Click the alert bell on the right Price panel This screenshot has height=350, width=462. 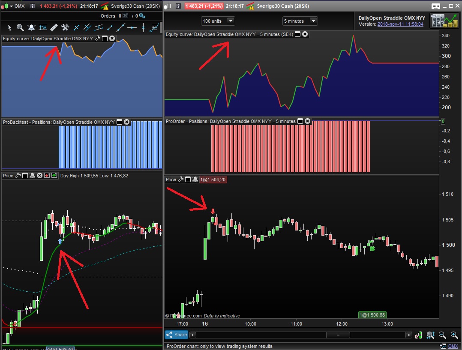pos(195,179)
